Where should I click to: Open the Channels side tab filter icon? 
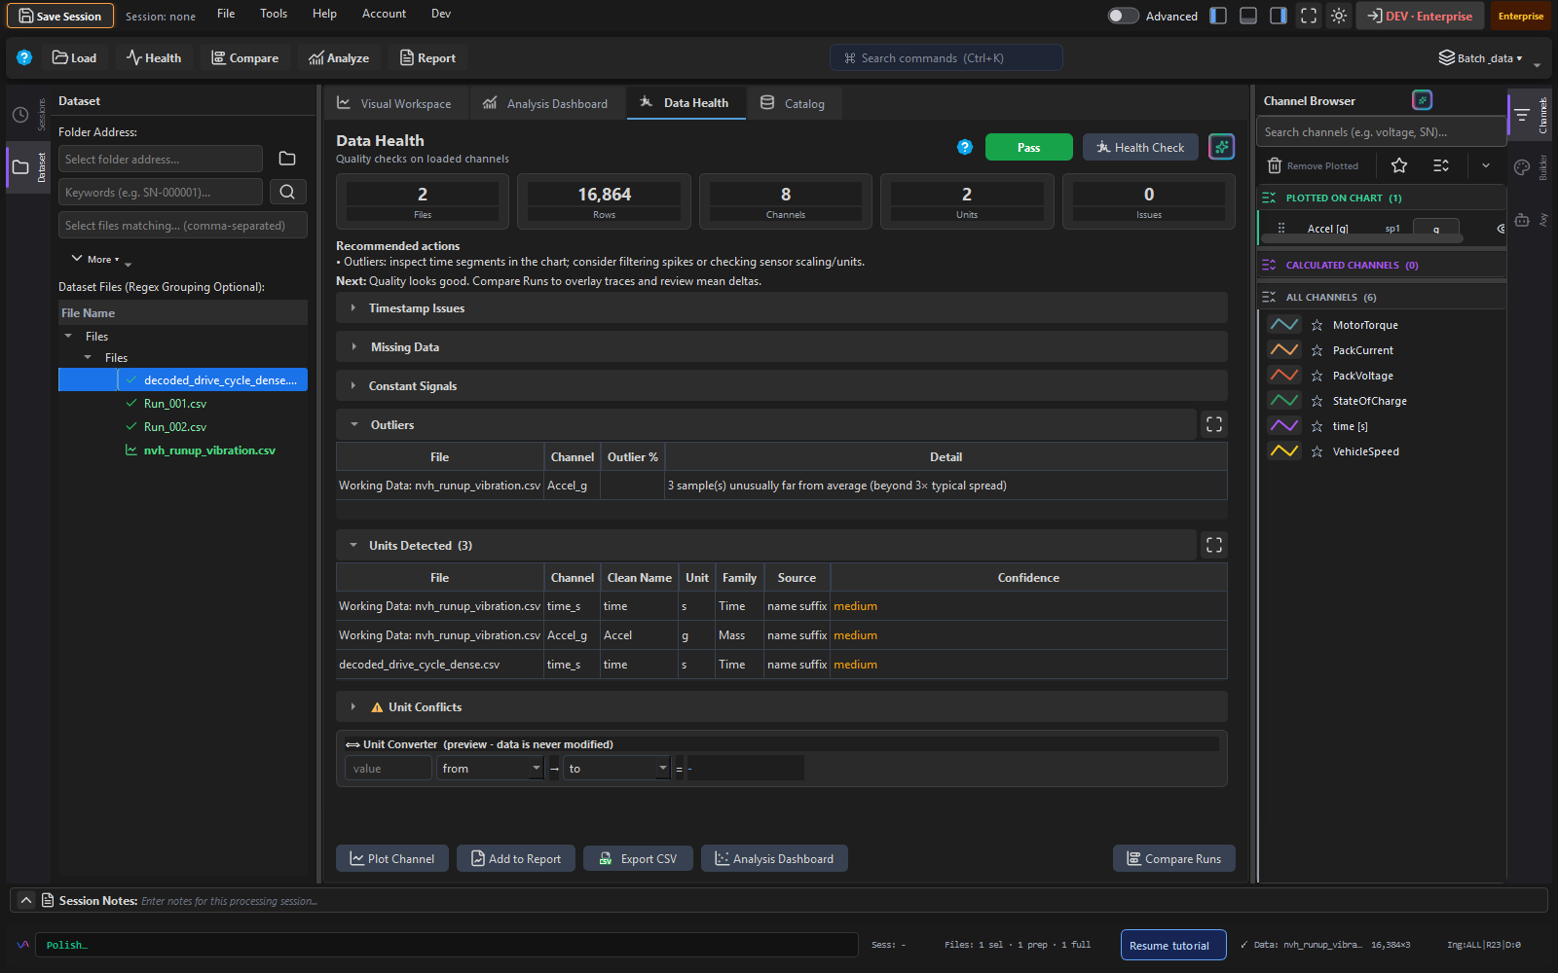tap(1522, 115)
